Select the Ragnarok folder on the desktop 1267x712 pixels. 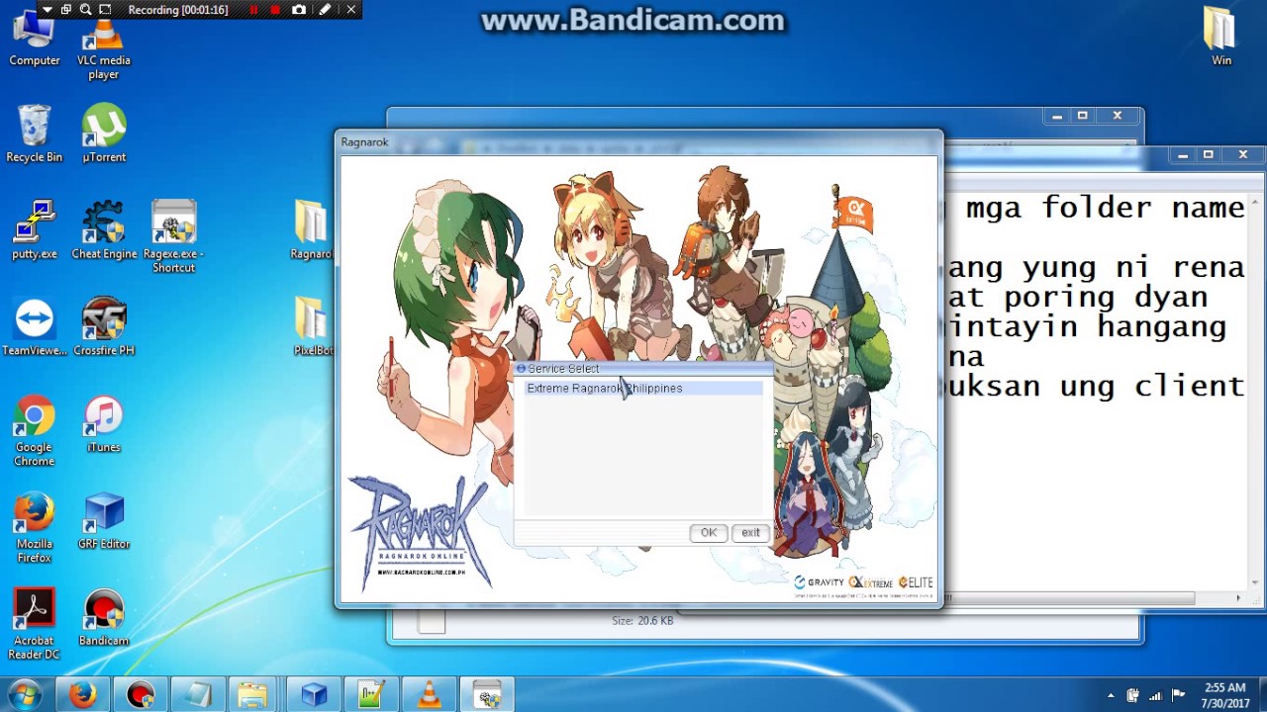311,230
